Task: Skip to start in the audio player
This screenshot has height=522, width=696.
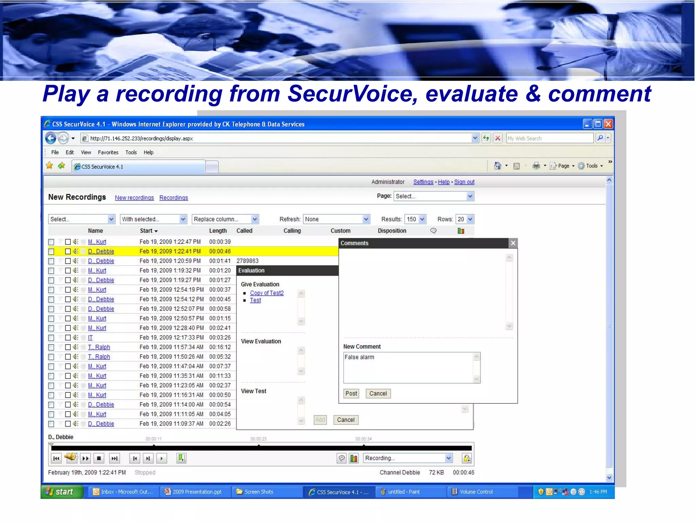Action: coord(56,458)
